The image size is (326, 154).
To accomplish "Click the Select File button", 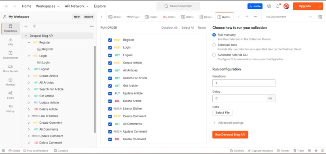I will point(222,113).
